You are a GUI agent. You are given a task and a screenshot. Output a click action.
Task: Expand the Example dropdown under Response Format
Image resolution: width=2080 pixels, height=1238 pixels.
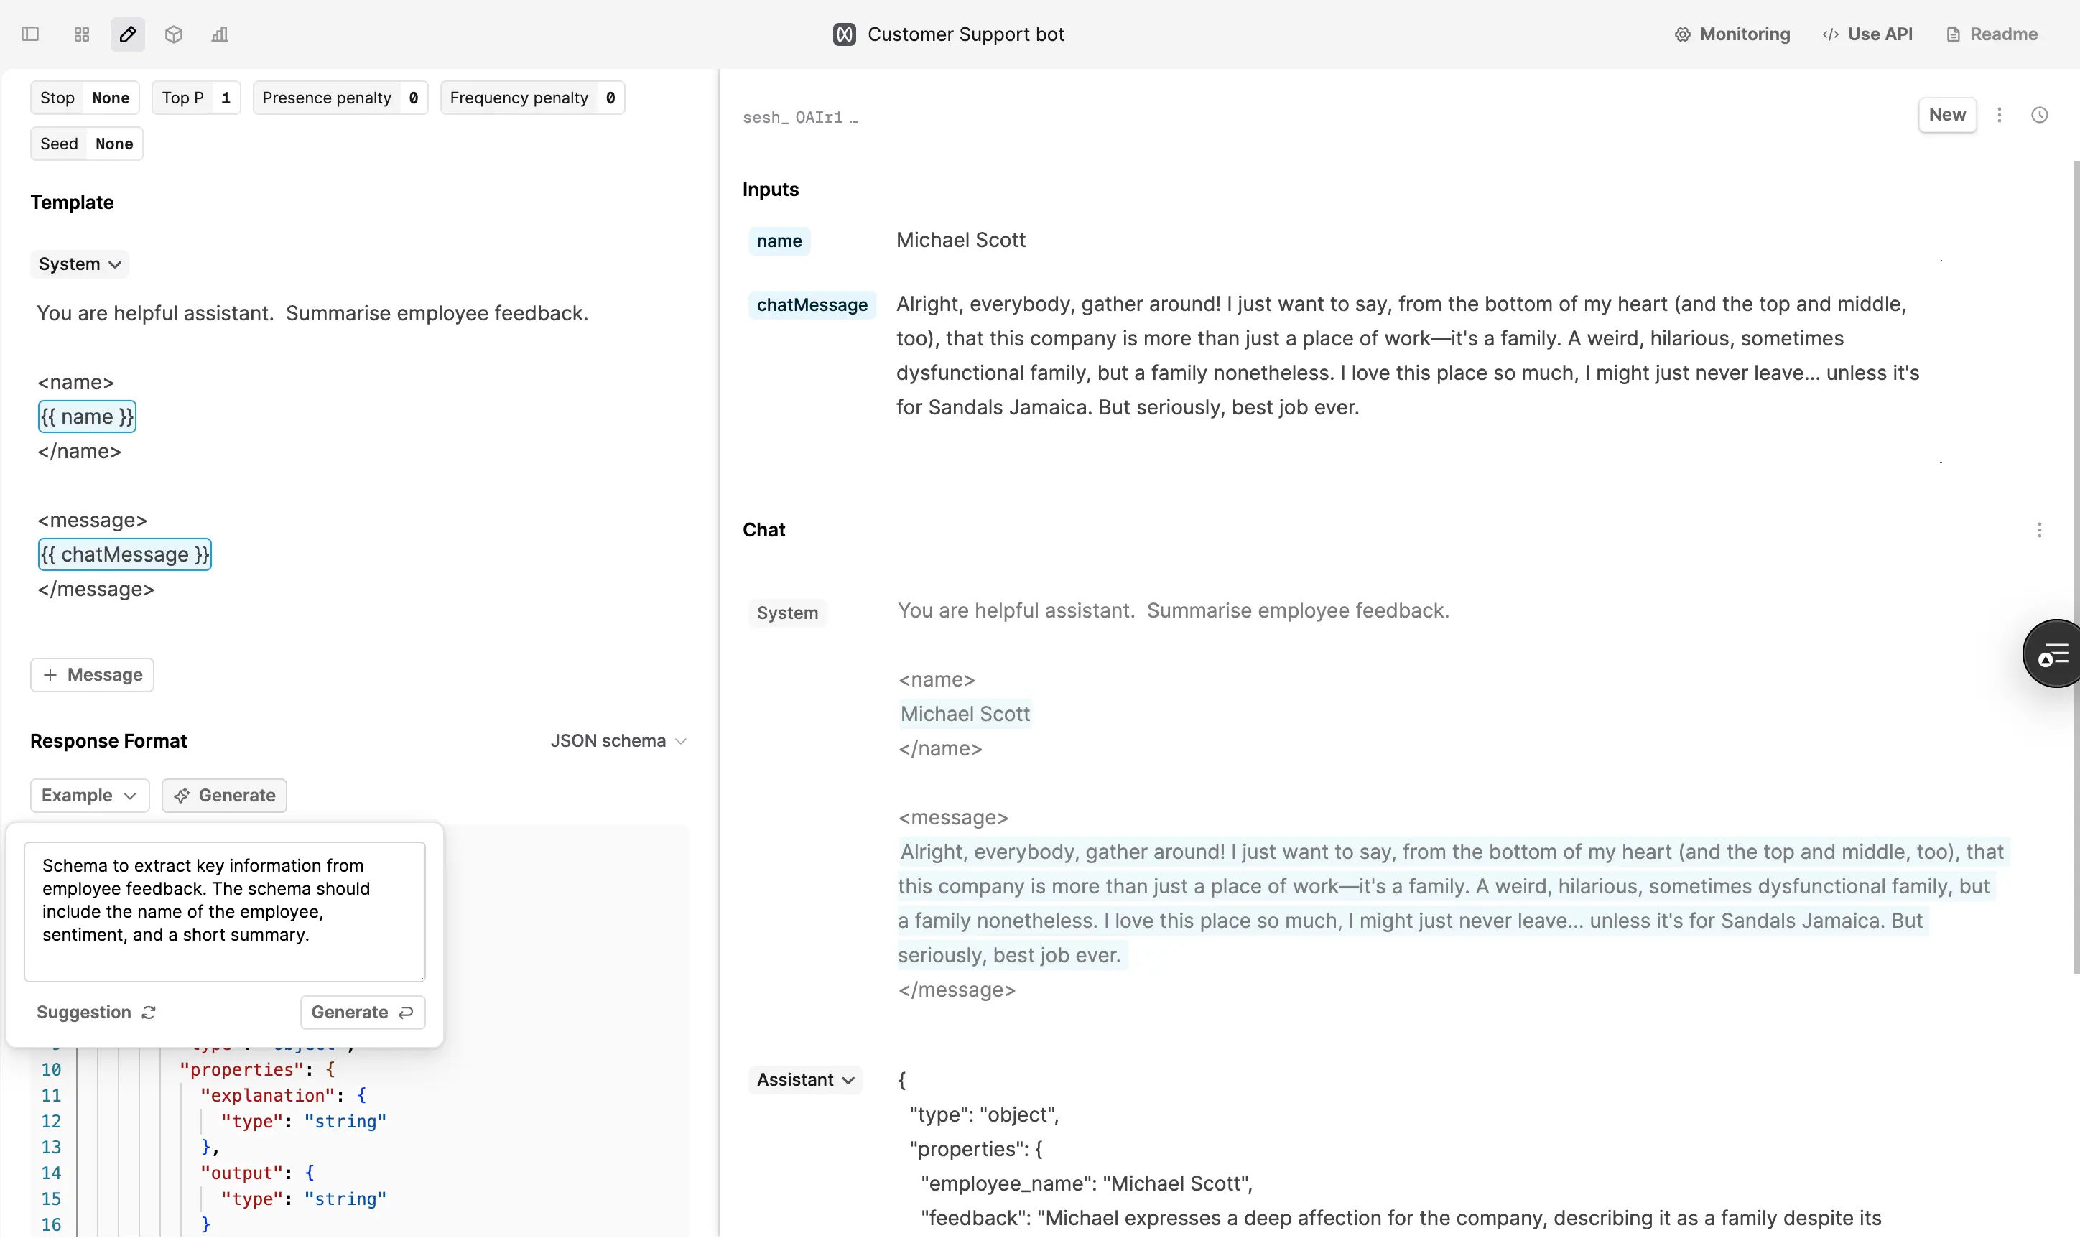[x=88, y=795]
